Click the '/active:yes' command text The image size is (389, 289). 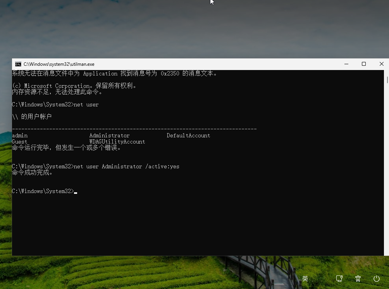162,167
